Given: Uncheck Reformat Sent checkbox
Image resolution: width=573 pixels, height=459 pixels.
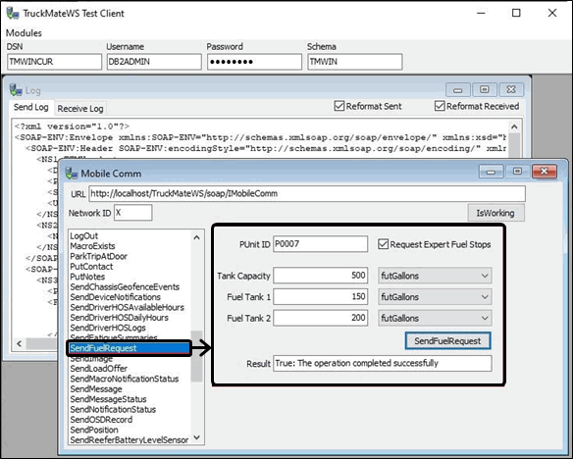Looking at the screenshot, I should click(339, 106).
